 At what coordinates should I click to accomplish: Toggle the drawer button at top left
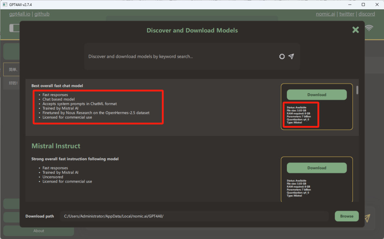pyautogui.click(x=15, y=28)
